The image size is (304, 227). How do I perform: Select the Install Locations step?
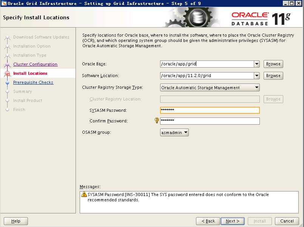30,73
